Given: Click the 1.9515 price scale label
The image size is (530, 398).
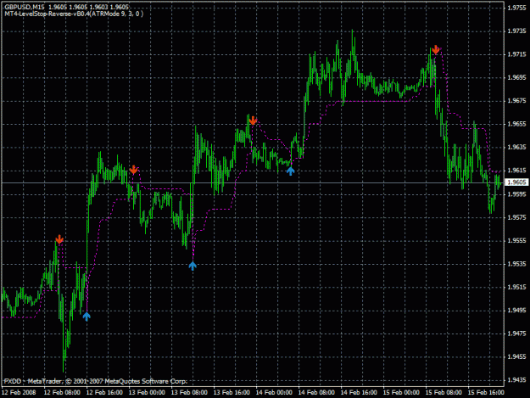Looking at the screenshot, I should (516, 287).
